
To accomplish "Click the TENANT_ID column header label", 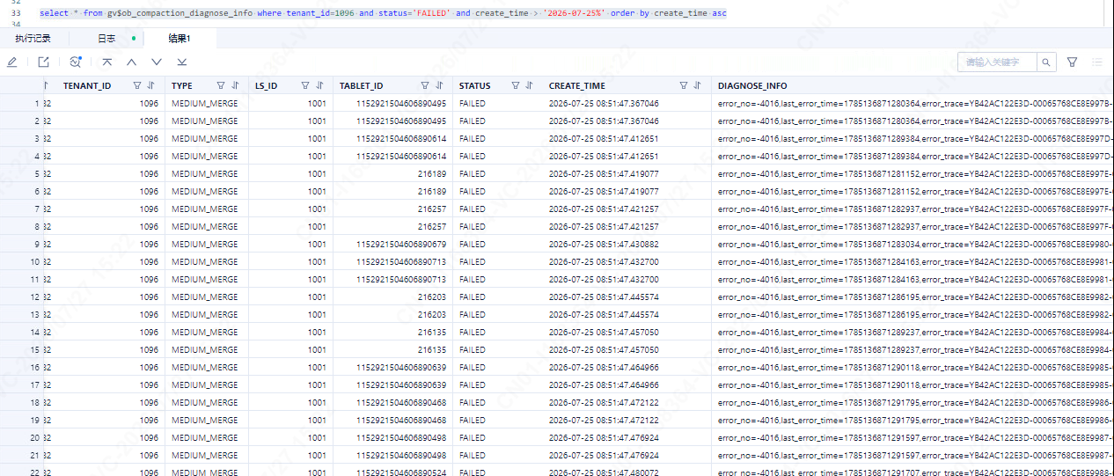I will click(x=87, y=86).
